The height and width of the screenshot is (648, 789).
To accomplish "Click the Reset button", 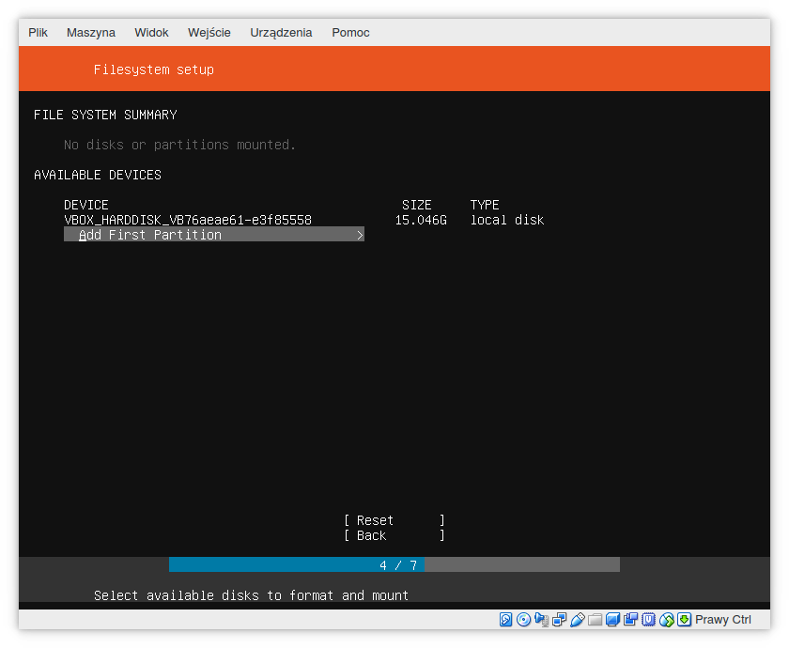I will click(x=394, y=520).
